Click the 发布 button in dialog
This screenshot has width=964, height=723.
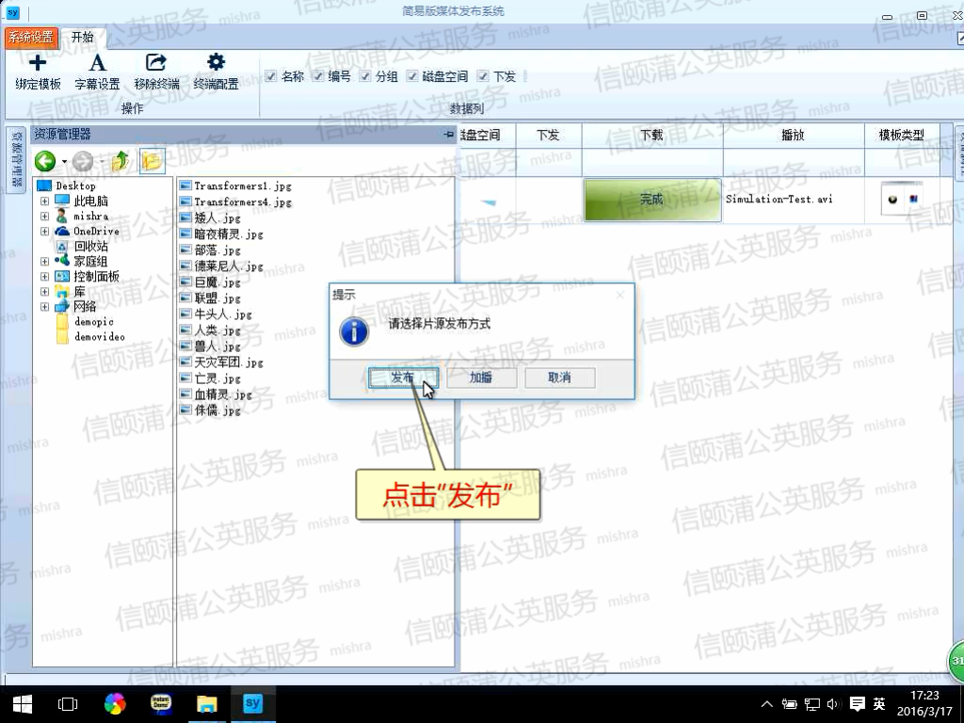[x=402, y=378]
